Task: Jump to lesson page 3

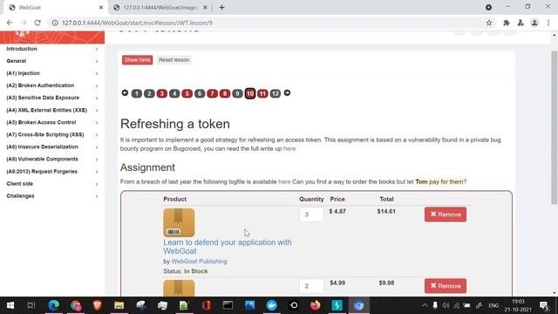Action: (162, 93)
